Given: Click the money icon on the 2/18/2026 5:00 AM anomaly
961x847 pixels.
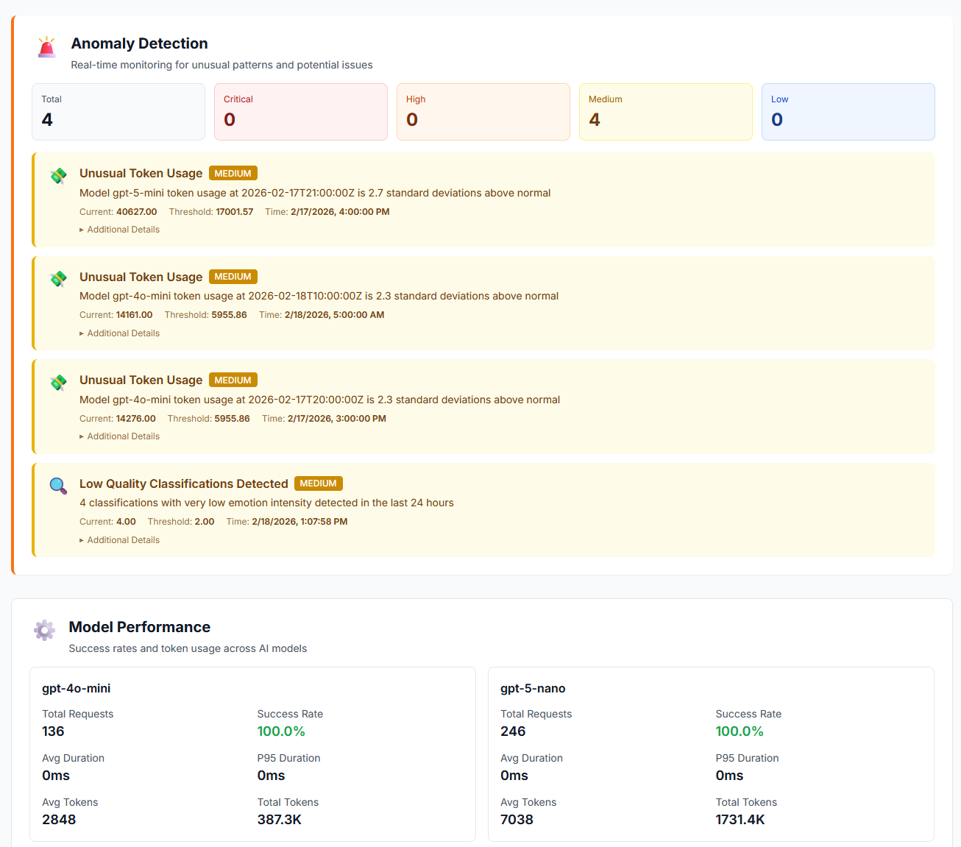Looking at the screenshot, I should (x=58, y=279).
